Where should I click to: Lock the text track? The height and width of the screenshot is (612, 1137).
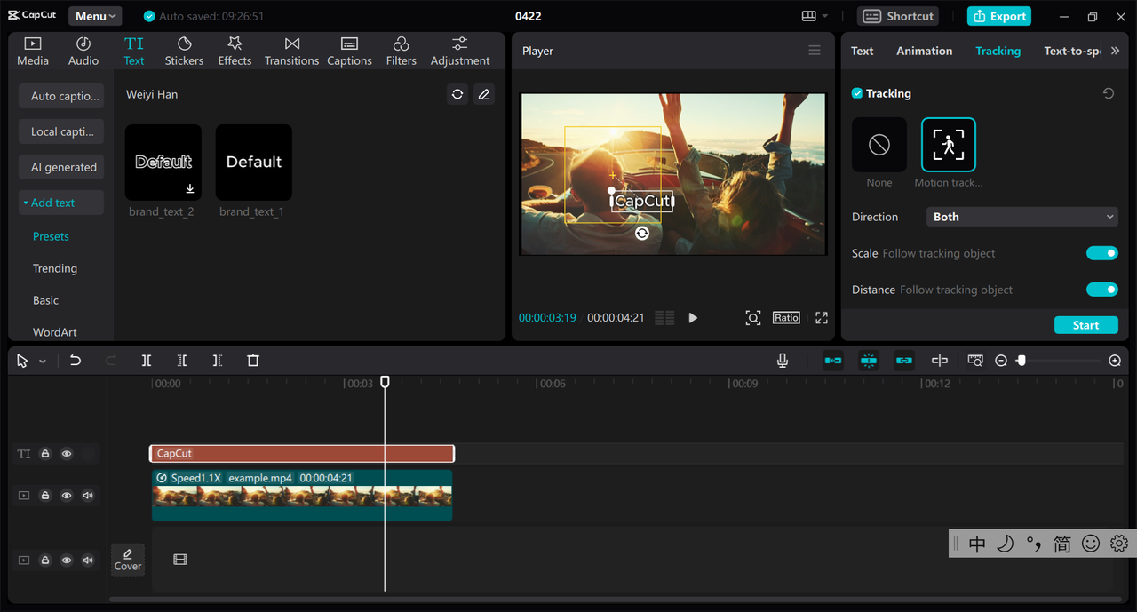pos(45,454)
